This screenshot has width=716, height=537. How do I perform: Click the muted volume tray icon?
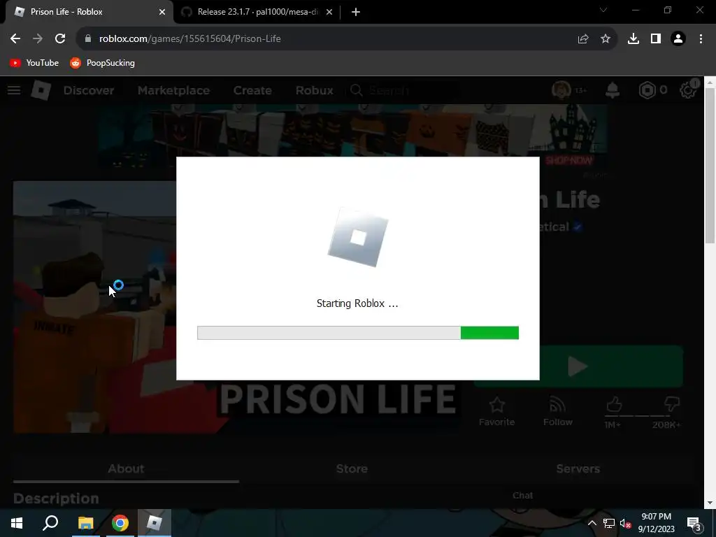[626, 523]
